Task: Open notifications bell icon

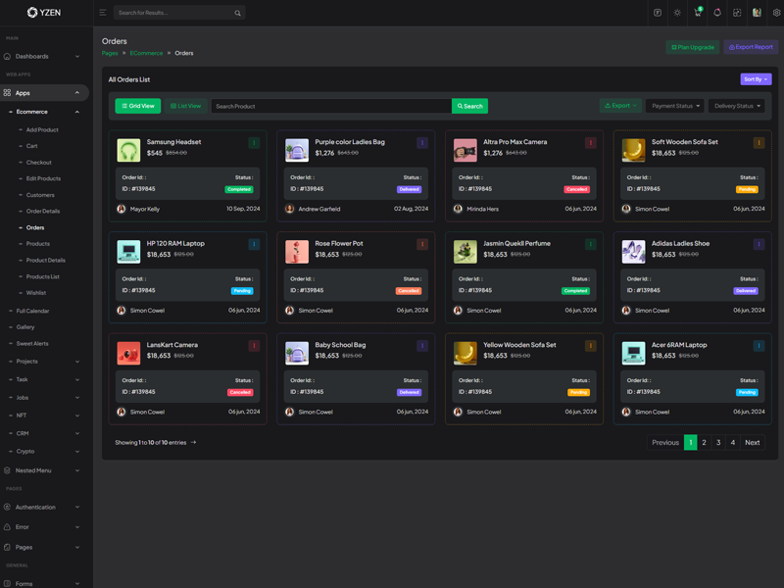Action: (717, 13)
